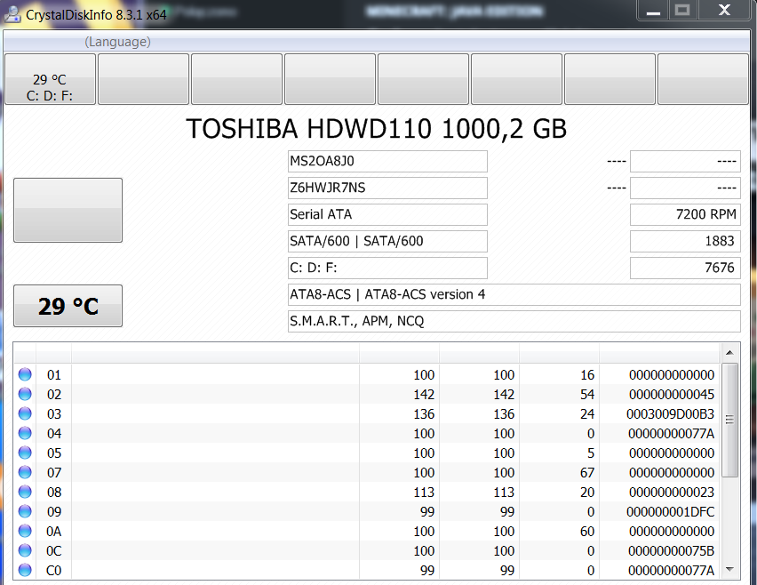Click the worst value 113 in row 08
This screenshot has width=757, height=585.
(504, 493)
